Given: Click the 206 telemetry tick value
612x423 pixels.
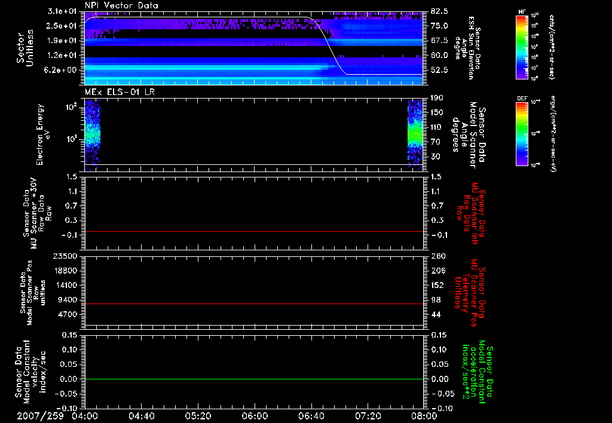Looking at the screenshot, I should (x=437, y=271).
